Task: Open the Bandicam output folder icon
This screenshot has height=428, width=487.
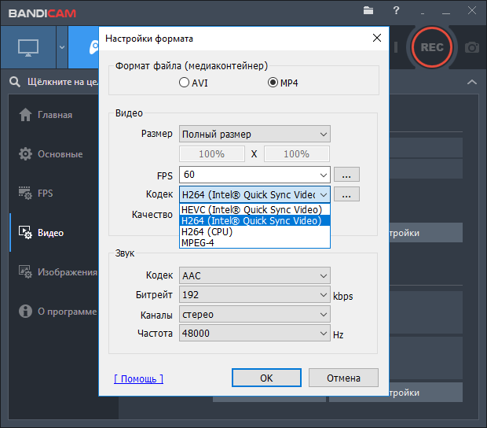Action: click(368, 10)
